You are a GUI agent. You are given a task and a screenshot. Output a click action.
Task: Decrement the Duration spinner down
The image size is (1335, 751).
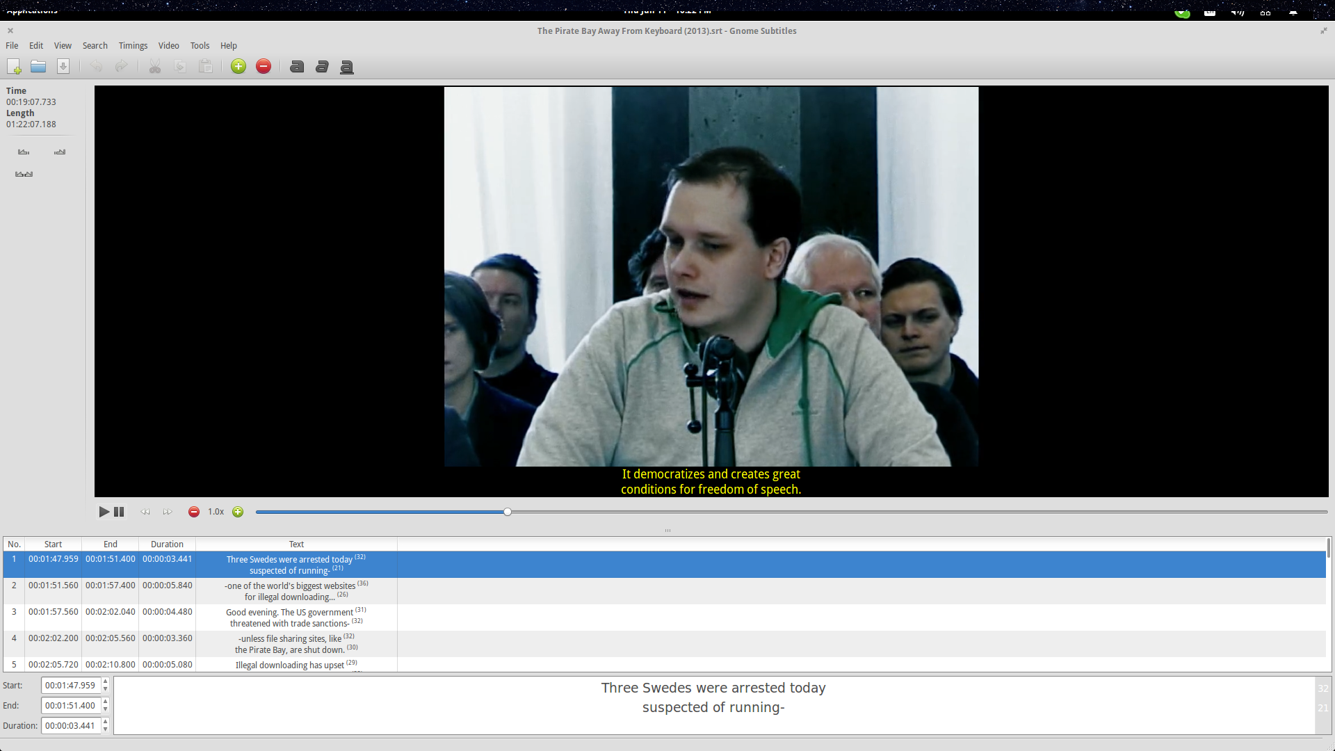click(x=106, y=730)
